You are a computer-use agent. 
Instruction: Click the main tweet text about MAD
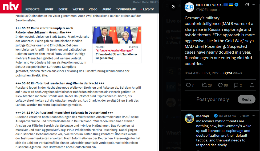[x=220, y=41]
